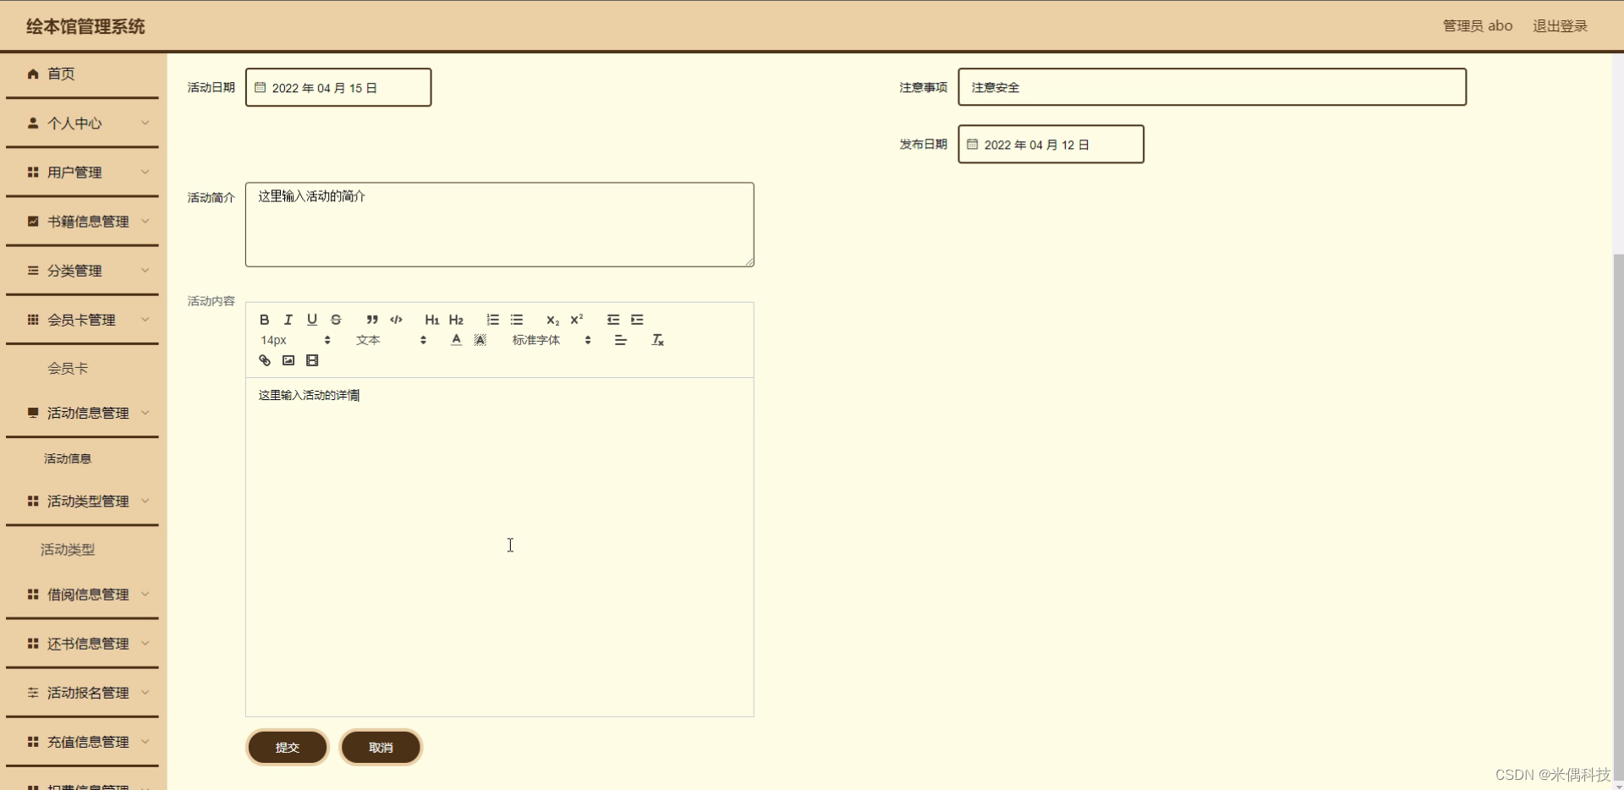Insert an image into the activity content
The height and width of the screenshot is (790, 1624).
pyautogui.click(x=288, y=360)
